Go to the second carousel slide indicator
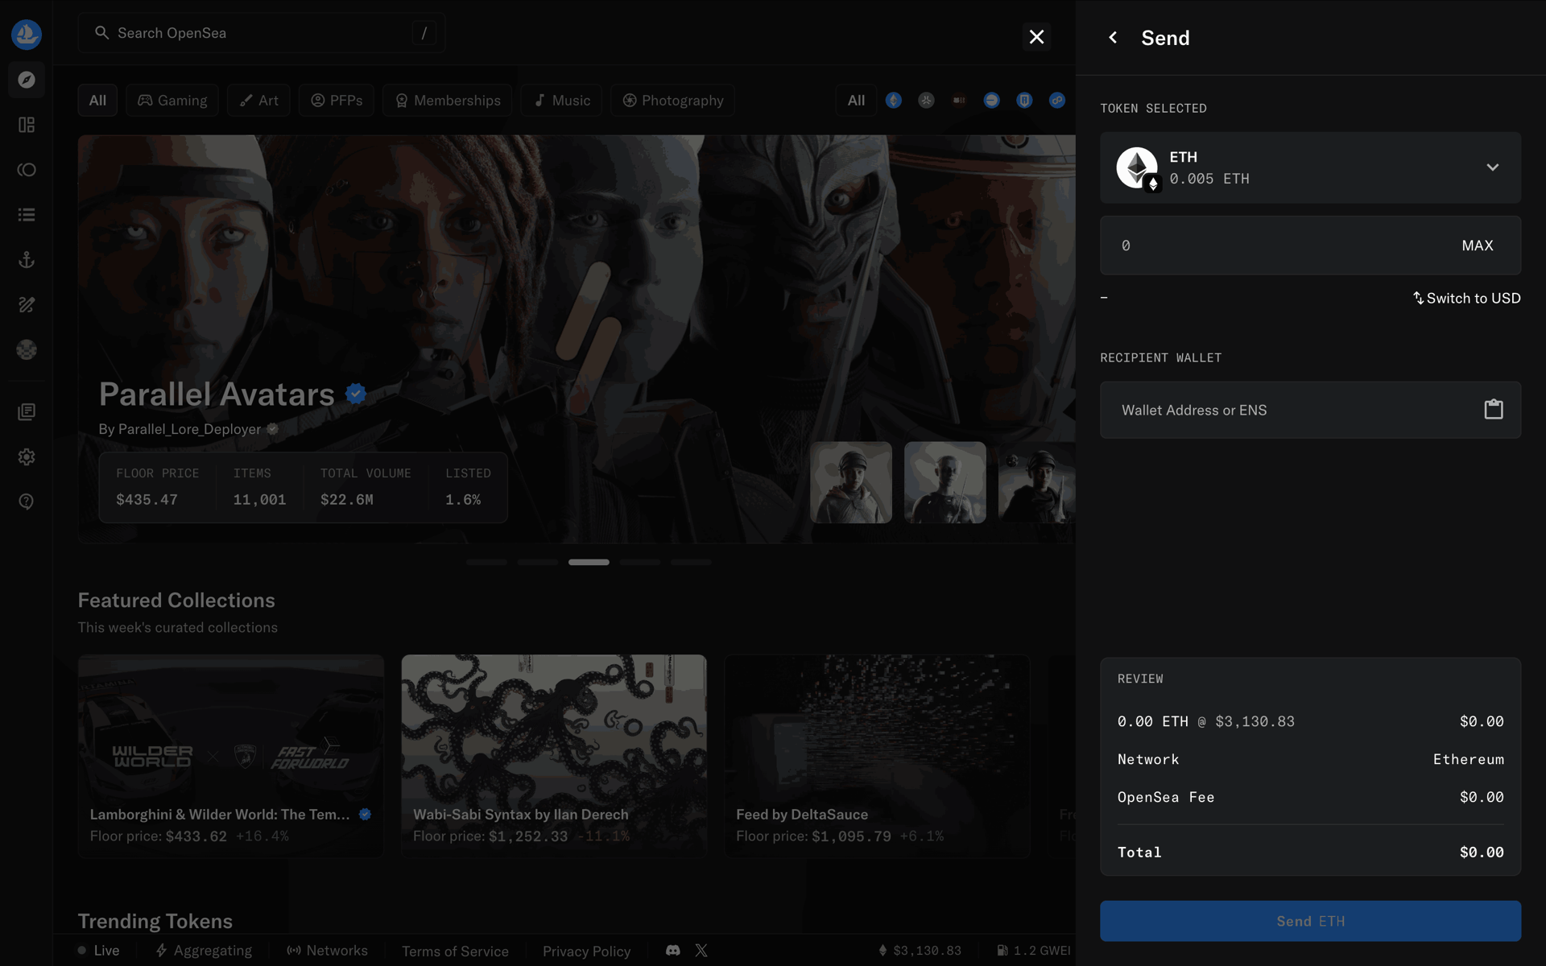 click(x=538, y=562)
